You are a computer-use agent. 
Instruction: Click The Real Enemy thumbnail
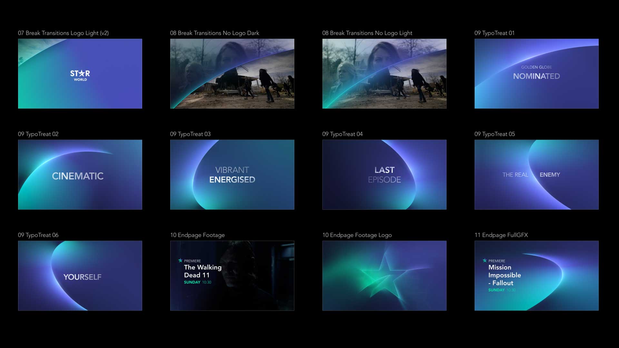(x=536, y=175)
